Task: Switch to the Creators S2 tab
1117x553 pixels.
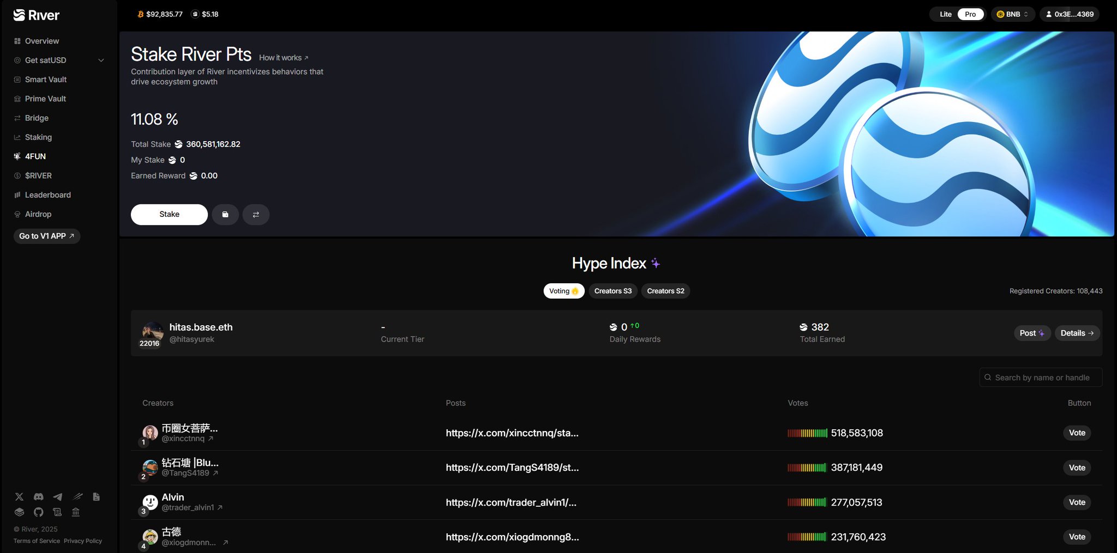Action: click(665, 291)
